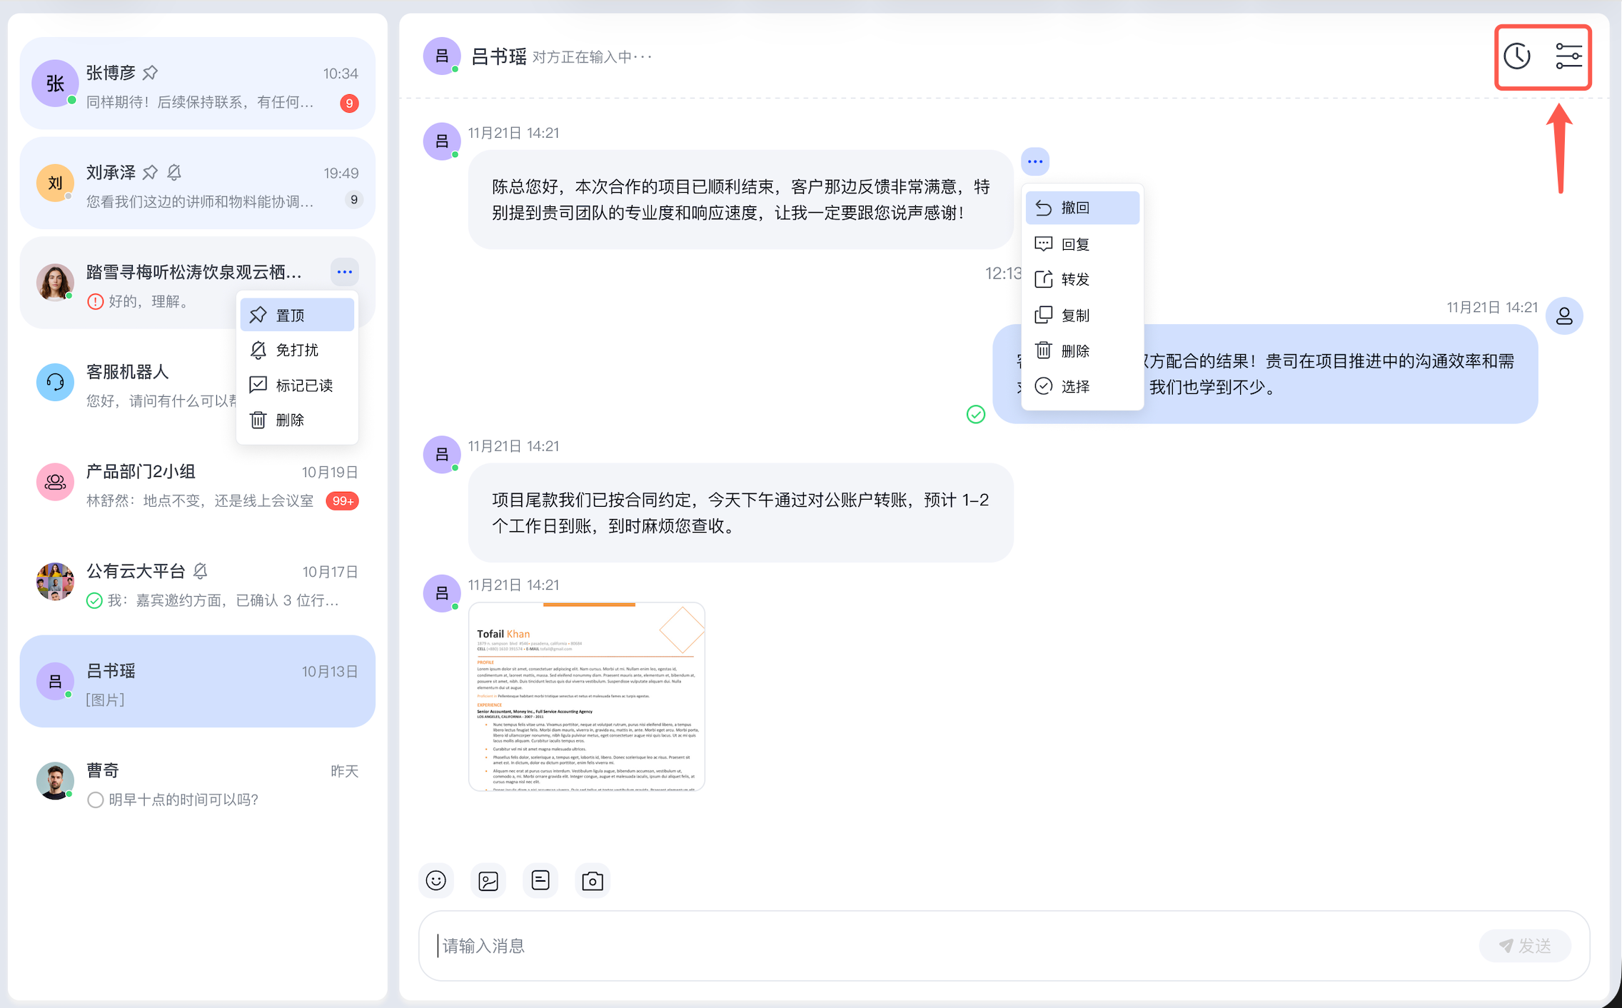Click the file attachment icon

point(540,880)
